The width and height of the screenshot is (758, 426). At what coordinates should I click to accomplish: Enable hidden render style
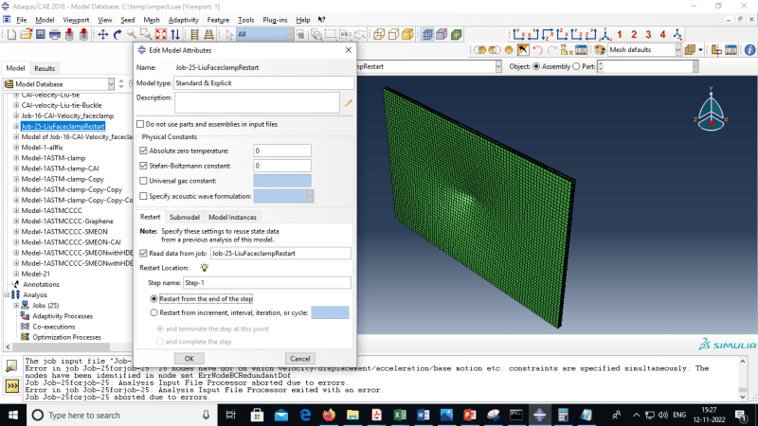[393, 34]
